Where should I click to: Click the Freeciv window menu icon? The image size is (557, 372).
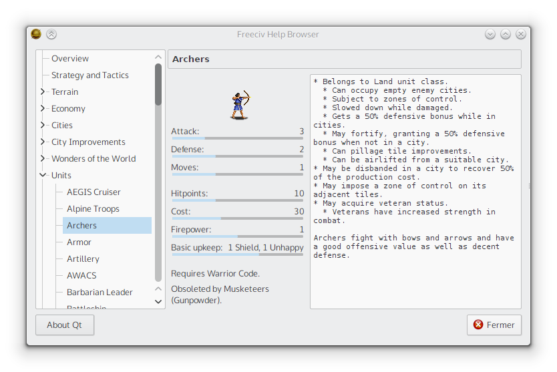click(36, 34)
